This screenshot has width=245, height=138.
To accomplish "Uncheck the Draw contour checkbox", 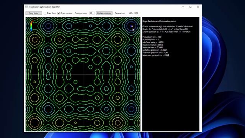I will point(59,13).
